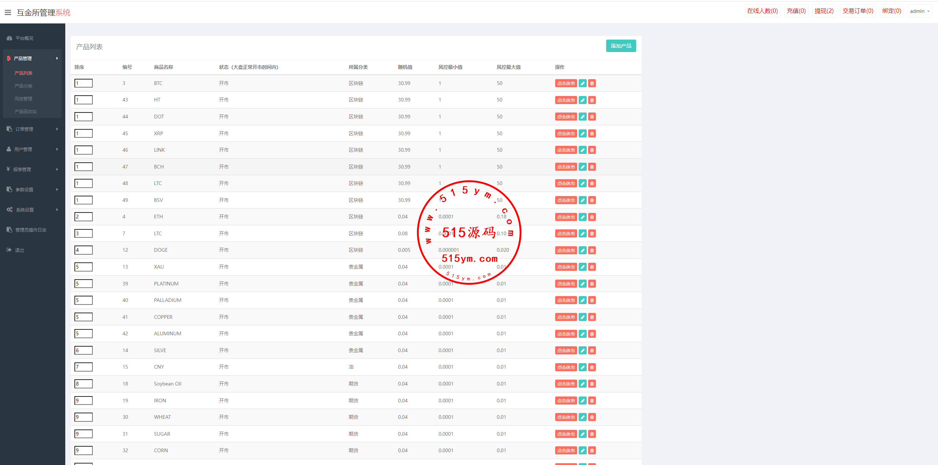
Task: Click the edit pencil icon for XAU
Action: click(x=582, y=267)
